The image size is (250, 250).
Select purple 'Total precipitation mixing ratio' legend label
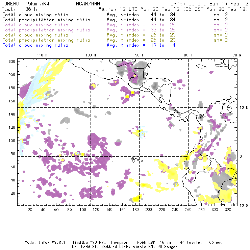46,30
